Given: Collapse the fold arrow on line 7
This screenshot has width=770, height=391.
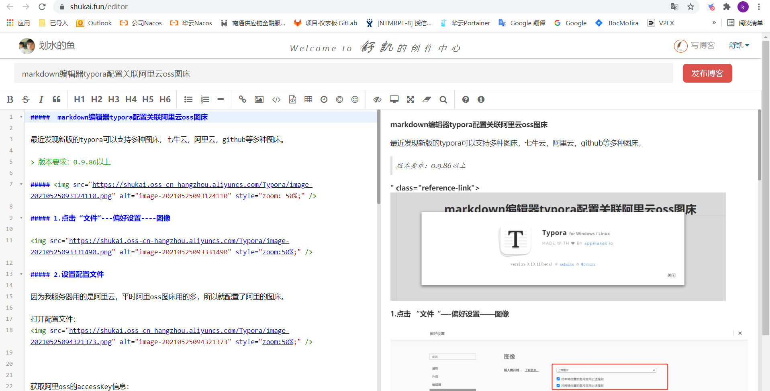Looking at the screenshot, I should tap(21, 184).
